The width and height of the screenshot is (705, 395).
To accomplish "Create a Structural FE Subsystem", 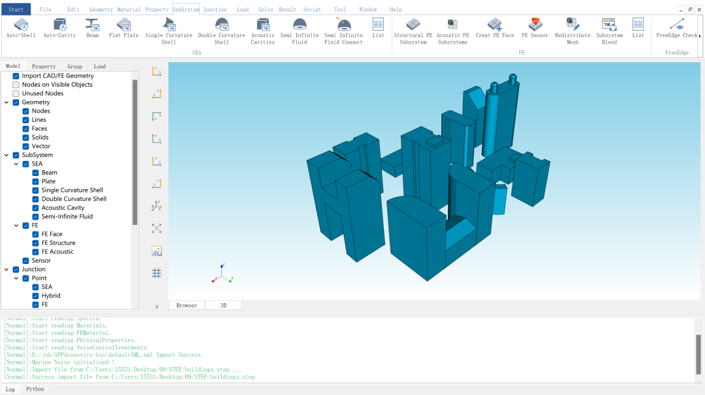I will 413,31.
